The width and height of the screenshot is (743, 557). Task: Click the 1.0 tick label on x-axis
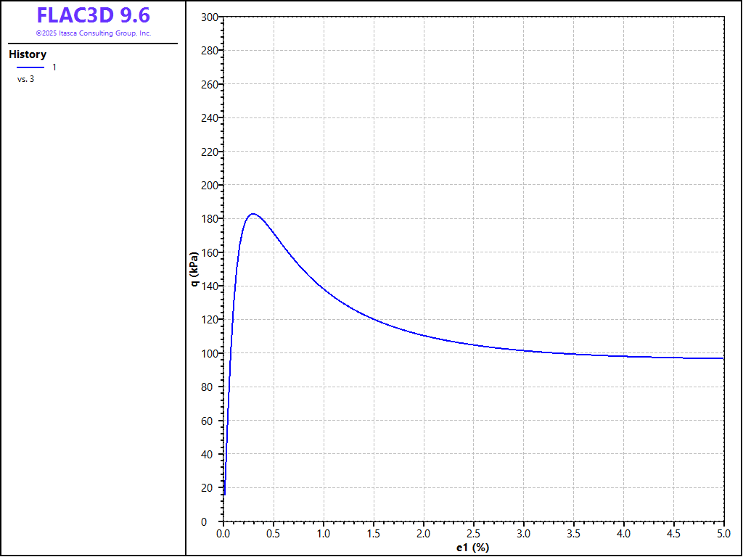point(324,535)
